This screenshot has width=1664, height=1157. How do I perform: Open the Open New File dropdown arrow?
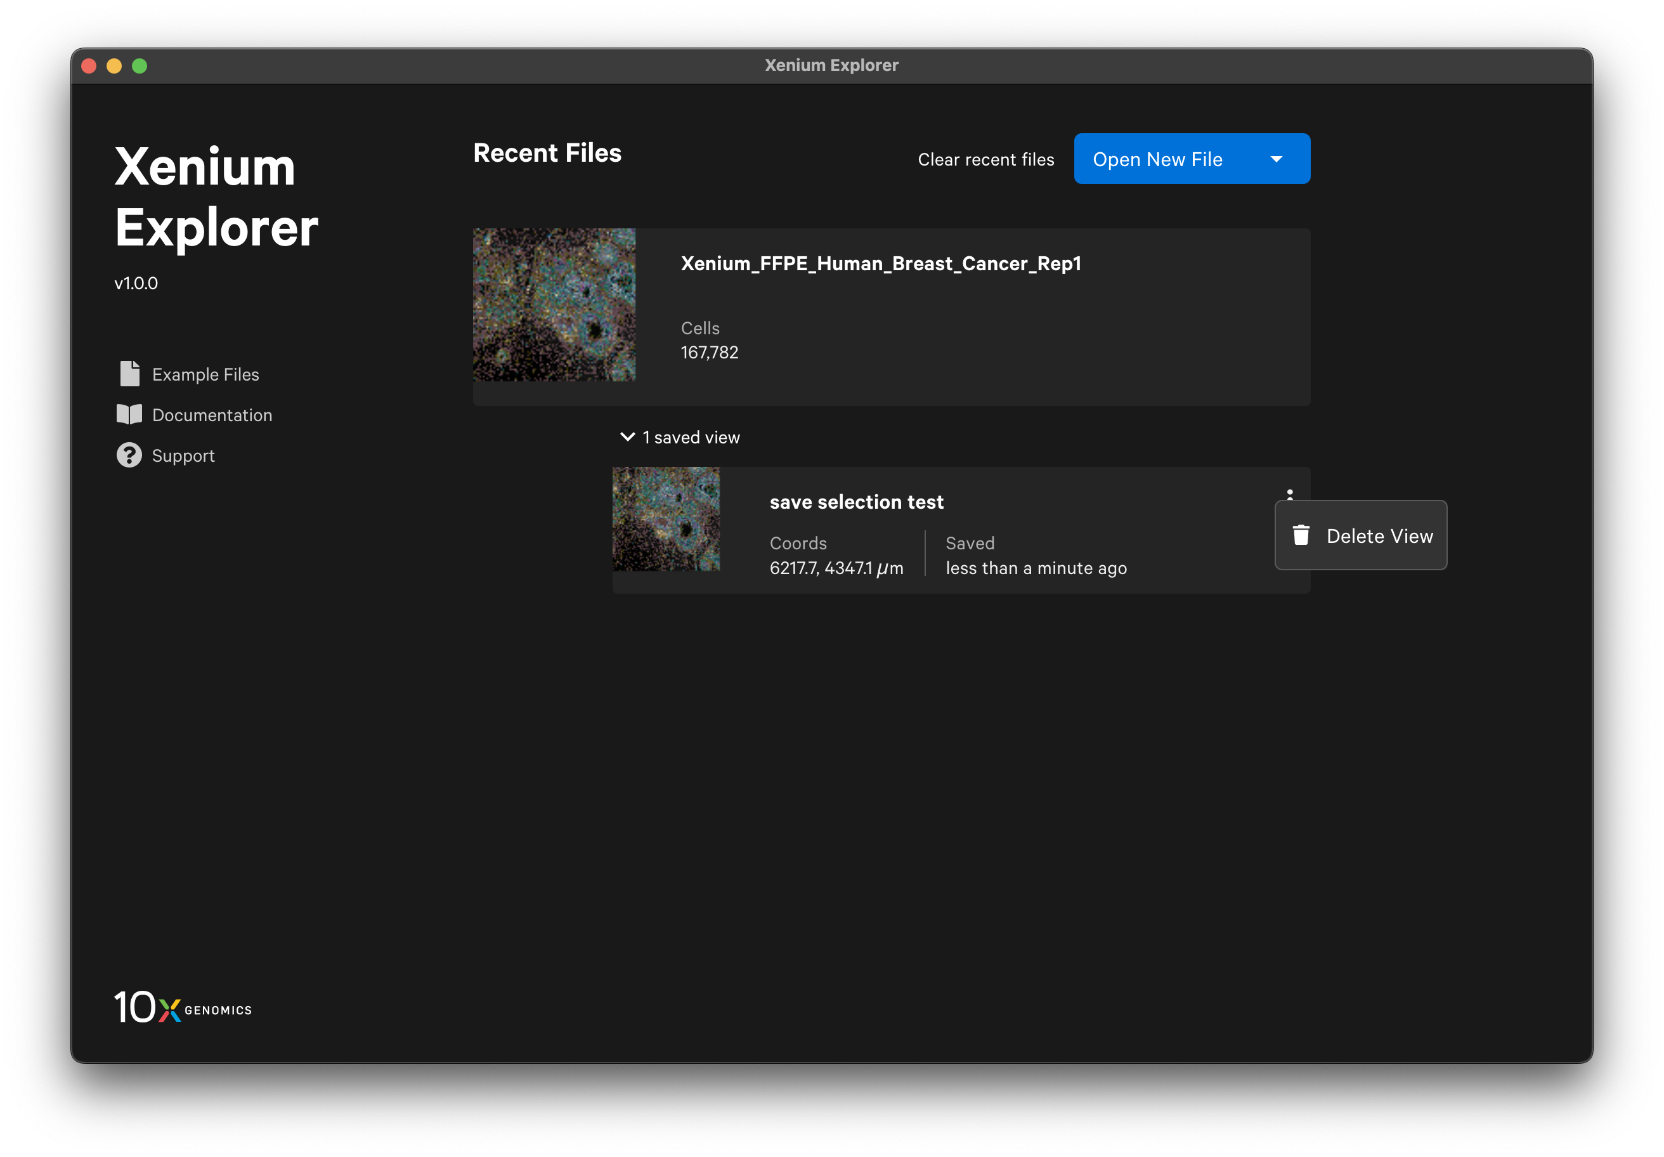tap(1277, 159)
